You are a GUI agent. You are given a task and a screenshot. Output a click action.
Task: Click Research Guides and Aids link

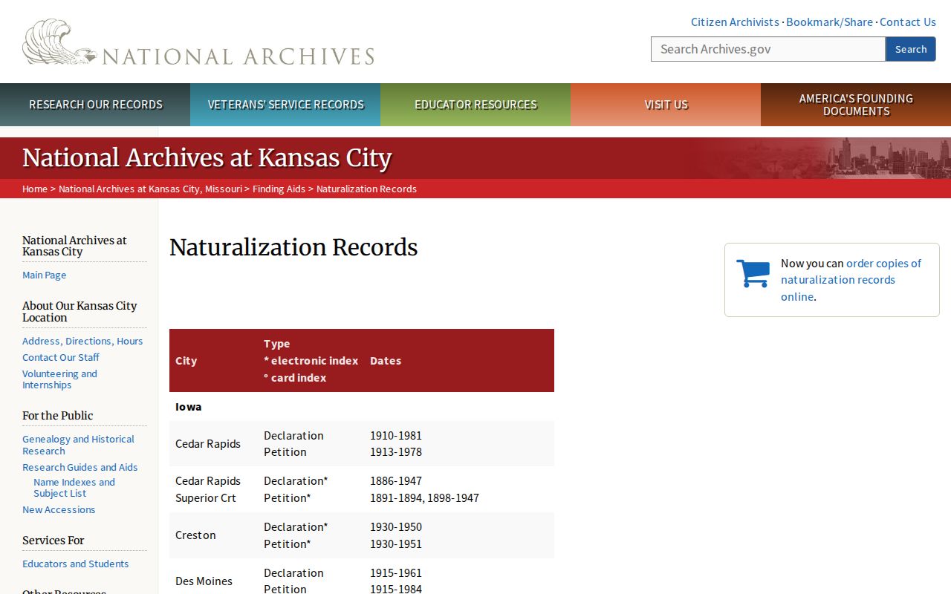pyautogui.click(x=79, y=467)
